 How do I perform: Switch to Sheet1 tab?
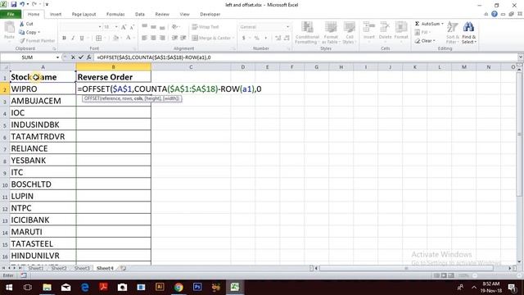36,268
